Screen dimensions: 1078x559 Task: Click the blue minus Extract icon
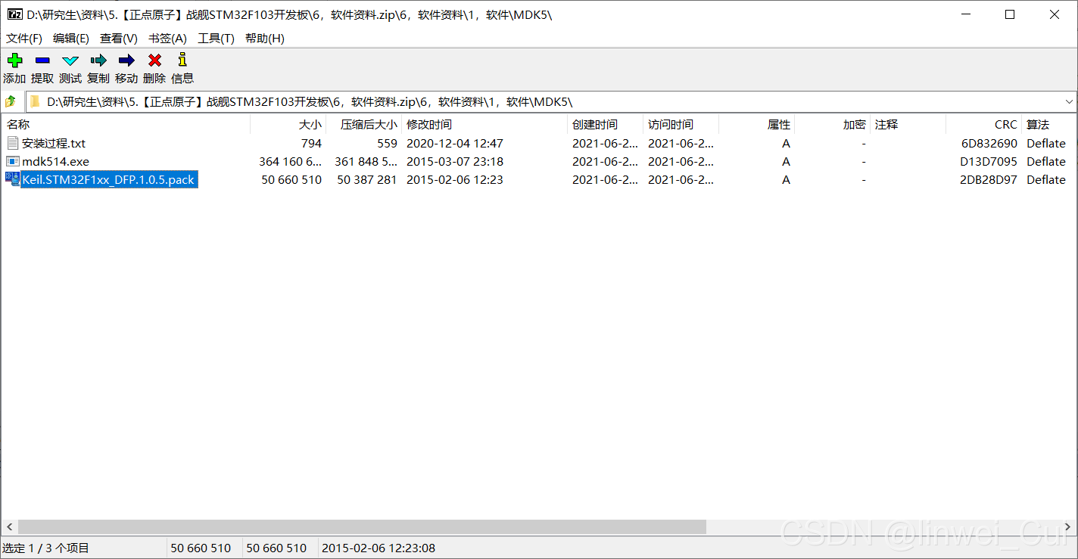[42, 61]
